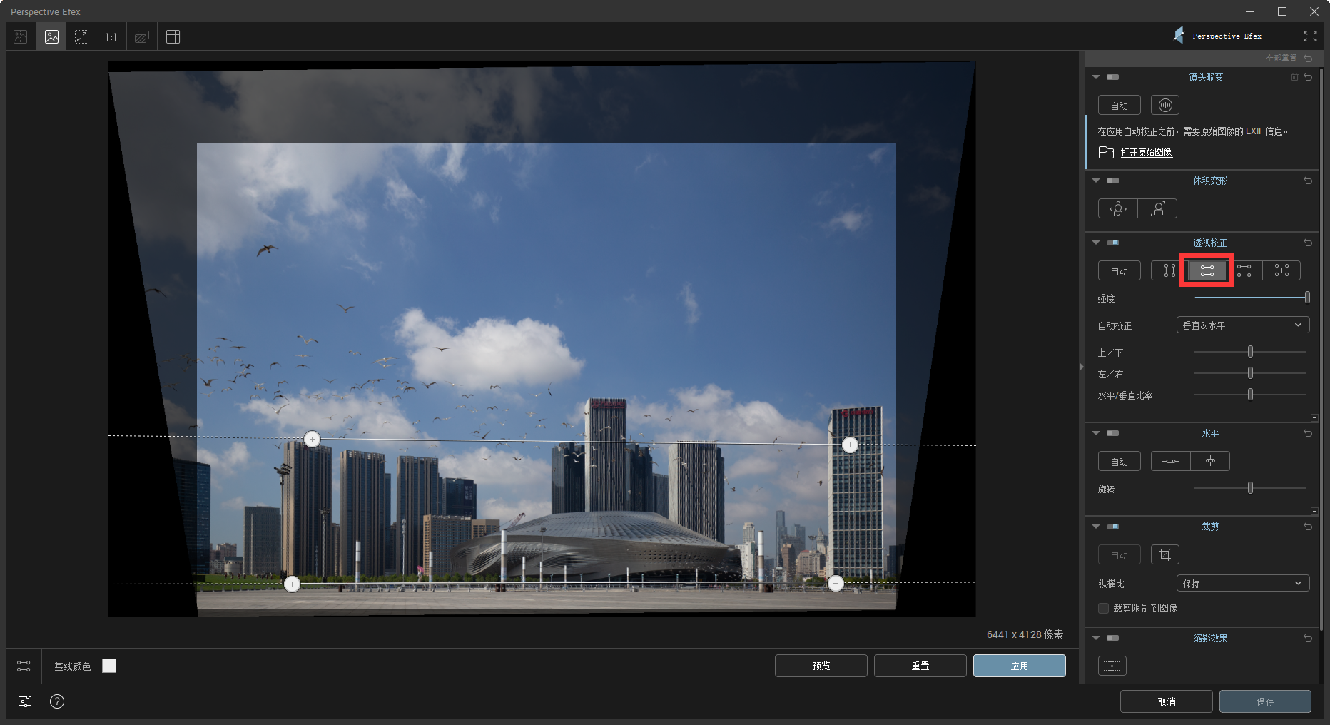Click the miniature effect icon
Screen dimensions: 1330x725
tap(1112, 666)
